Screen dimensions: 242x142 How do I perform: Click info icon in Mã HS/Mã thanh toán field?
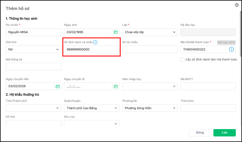[x=231, y=50]
